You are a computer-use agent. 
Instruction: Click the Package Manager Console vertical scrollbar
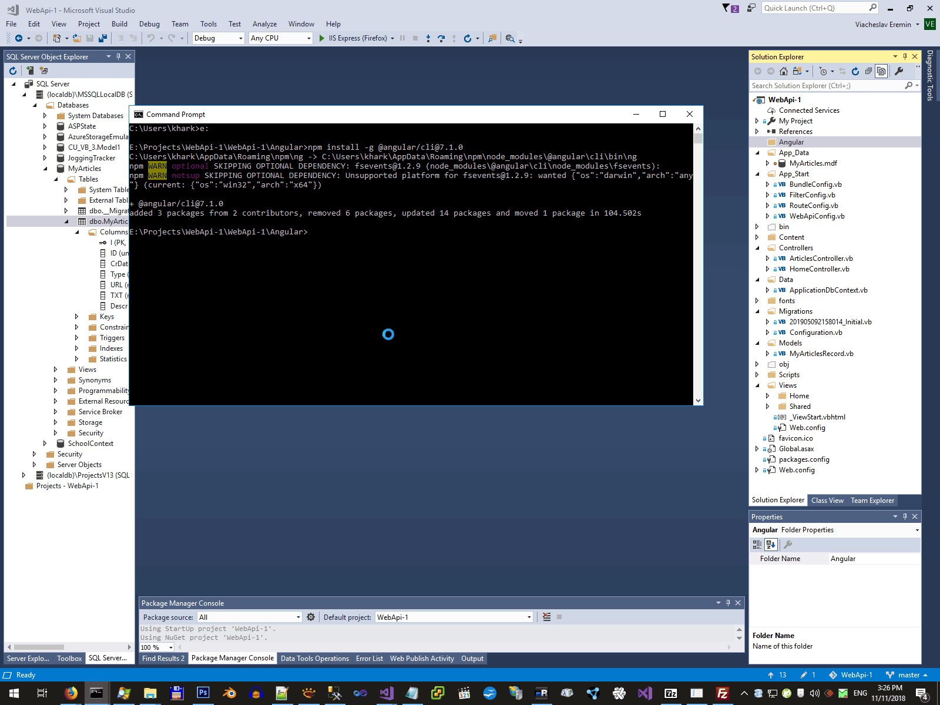click(739, 633)
